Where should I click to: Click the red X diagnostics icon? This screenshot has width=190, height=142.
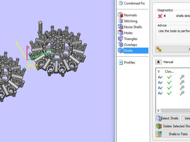pos(160,16)
